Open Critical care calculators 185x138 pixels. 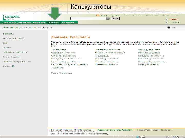(64, 56)
